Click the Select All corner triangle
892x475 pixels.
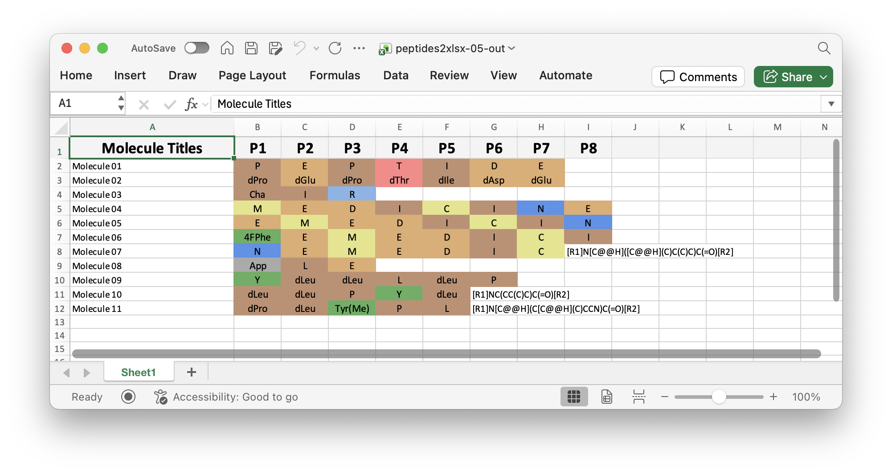(x=61, y=127)
